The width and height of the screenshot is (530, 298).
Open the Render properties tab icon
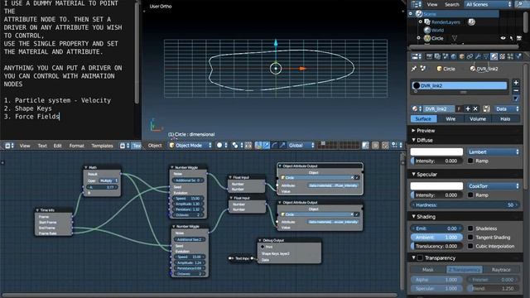(429, 56)
